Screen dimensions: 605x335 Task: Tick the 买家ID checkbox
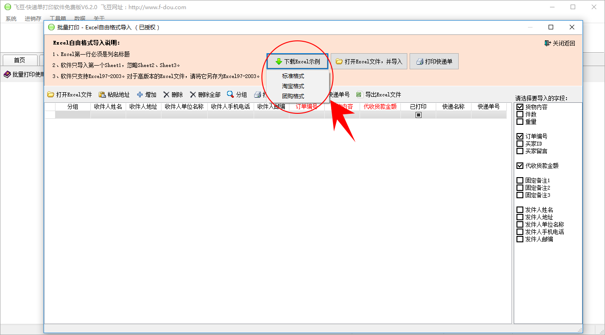tap(520, 144)
